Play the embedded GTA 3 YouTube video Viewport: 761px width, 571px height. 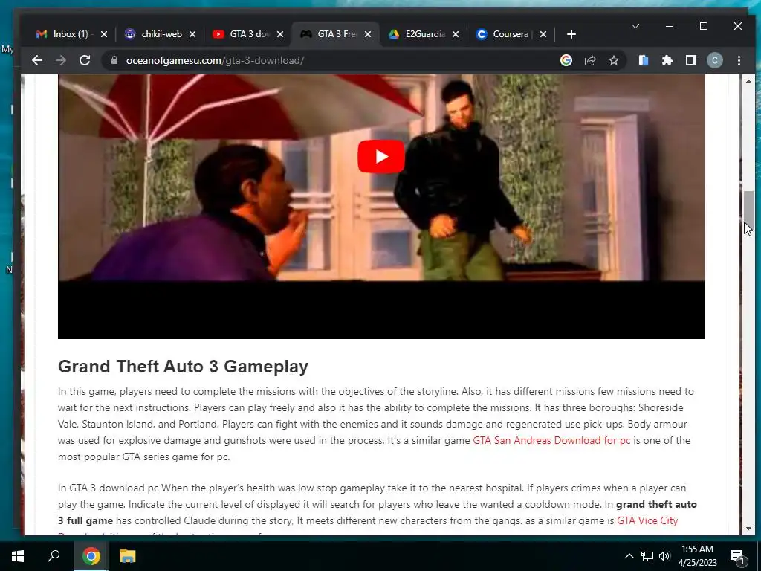tap(381, 156)
